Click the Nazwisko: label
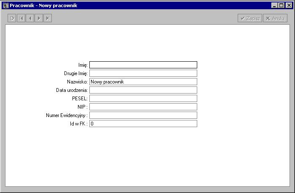This screenshot has width=295, height=193. pos(77,82)
